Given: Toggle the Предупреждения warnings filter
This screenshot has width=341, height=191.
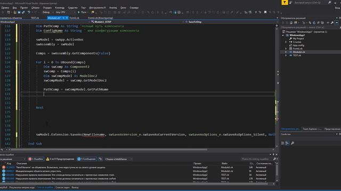Looking at the screenshot, I should (60, 159).
